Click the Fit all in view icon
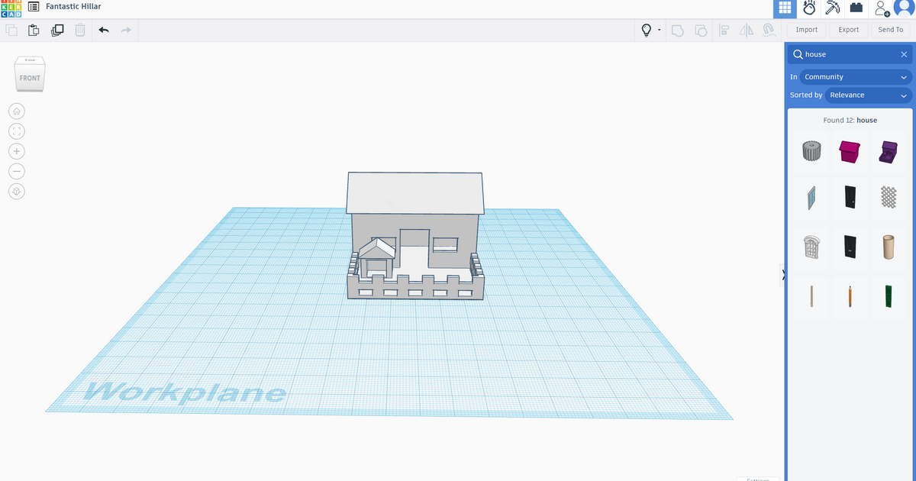The height and width of the screenshot is (481, 916). tap(17, 131)
